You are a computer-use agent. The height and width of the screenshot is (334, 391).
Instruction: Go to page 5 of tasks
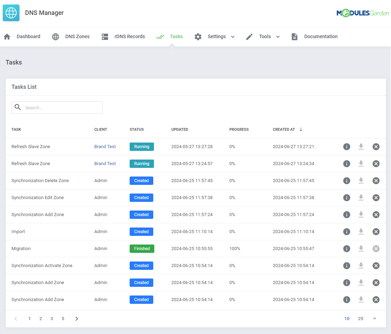(x=63, y=319)
